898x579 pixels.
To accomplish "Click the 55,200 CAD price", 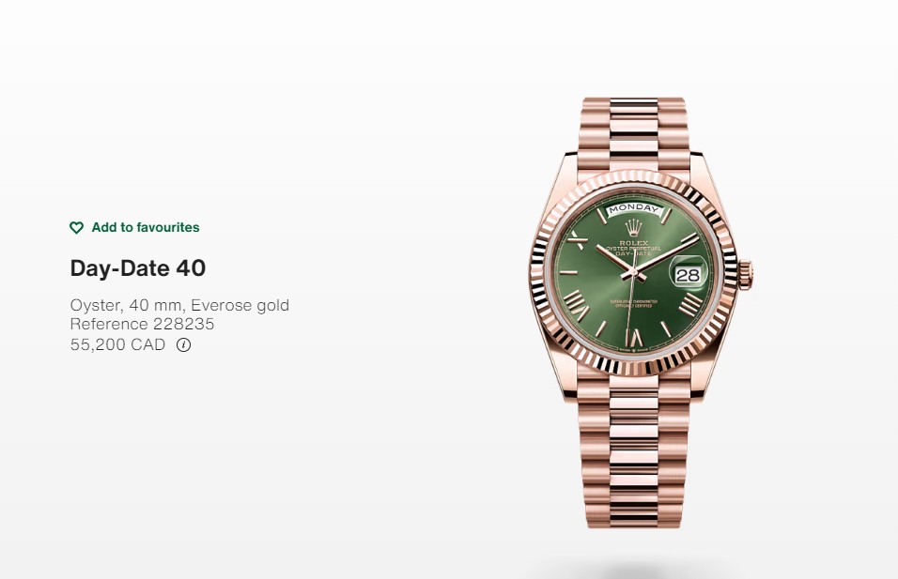I will [x=117, y=344].
